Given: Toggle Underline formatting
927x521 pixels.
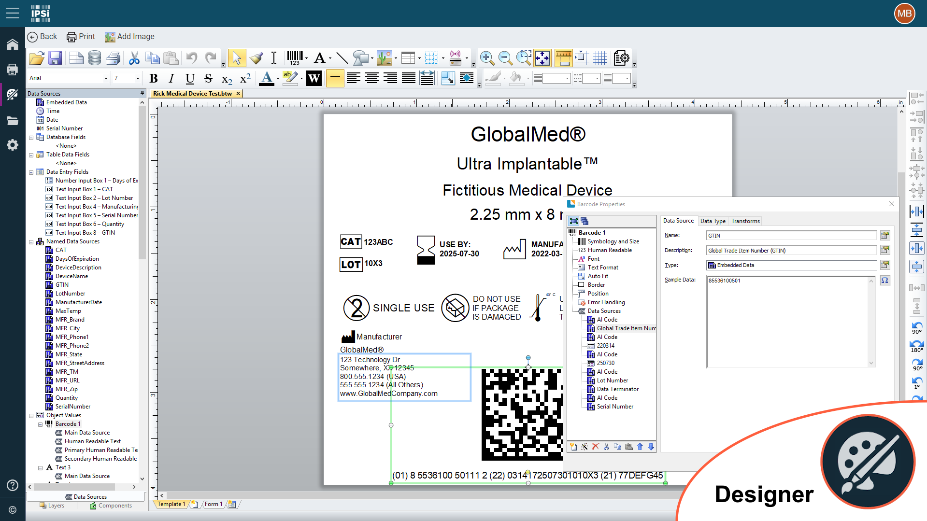Looking at the screenshot, I should (x=190, y=78).
